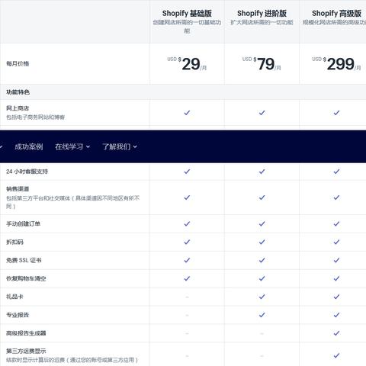
Task: Click the 恢复购物车清空 checkmark under 基础版
Action: click(x=187, y=278)
